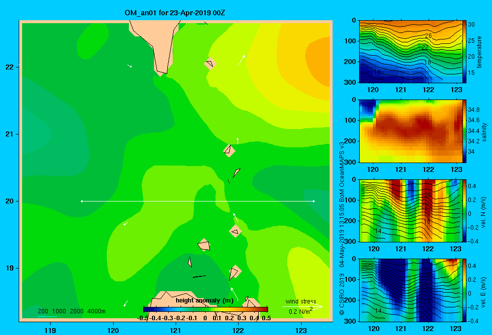Click the wind arrow northeast of Taiwan's tip
This screenshot has width=492, height=335.
click(x=241, y=60)
